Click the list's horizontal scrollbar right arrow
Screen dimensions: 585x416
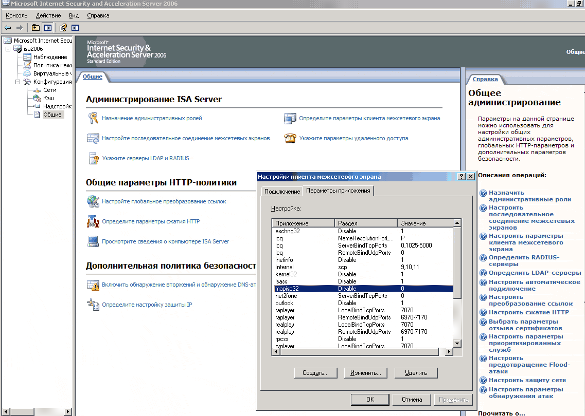click(x=449, y=352)
